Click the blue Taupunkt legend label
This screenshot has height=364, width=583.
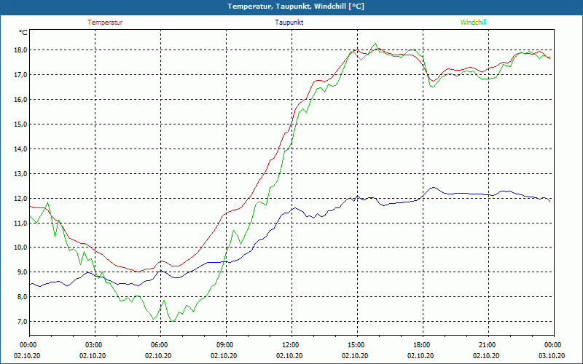(289, 23)
